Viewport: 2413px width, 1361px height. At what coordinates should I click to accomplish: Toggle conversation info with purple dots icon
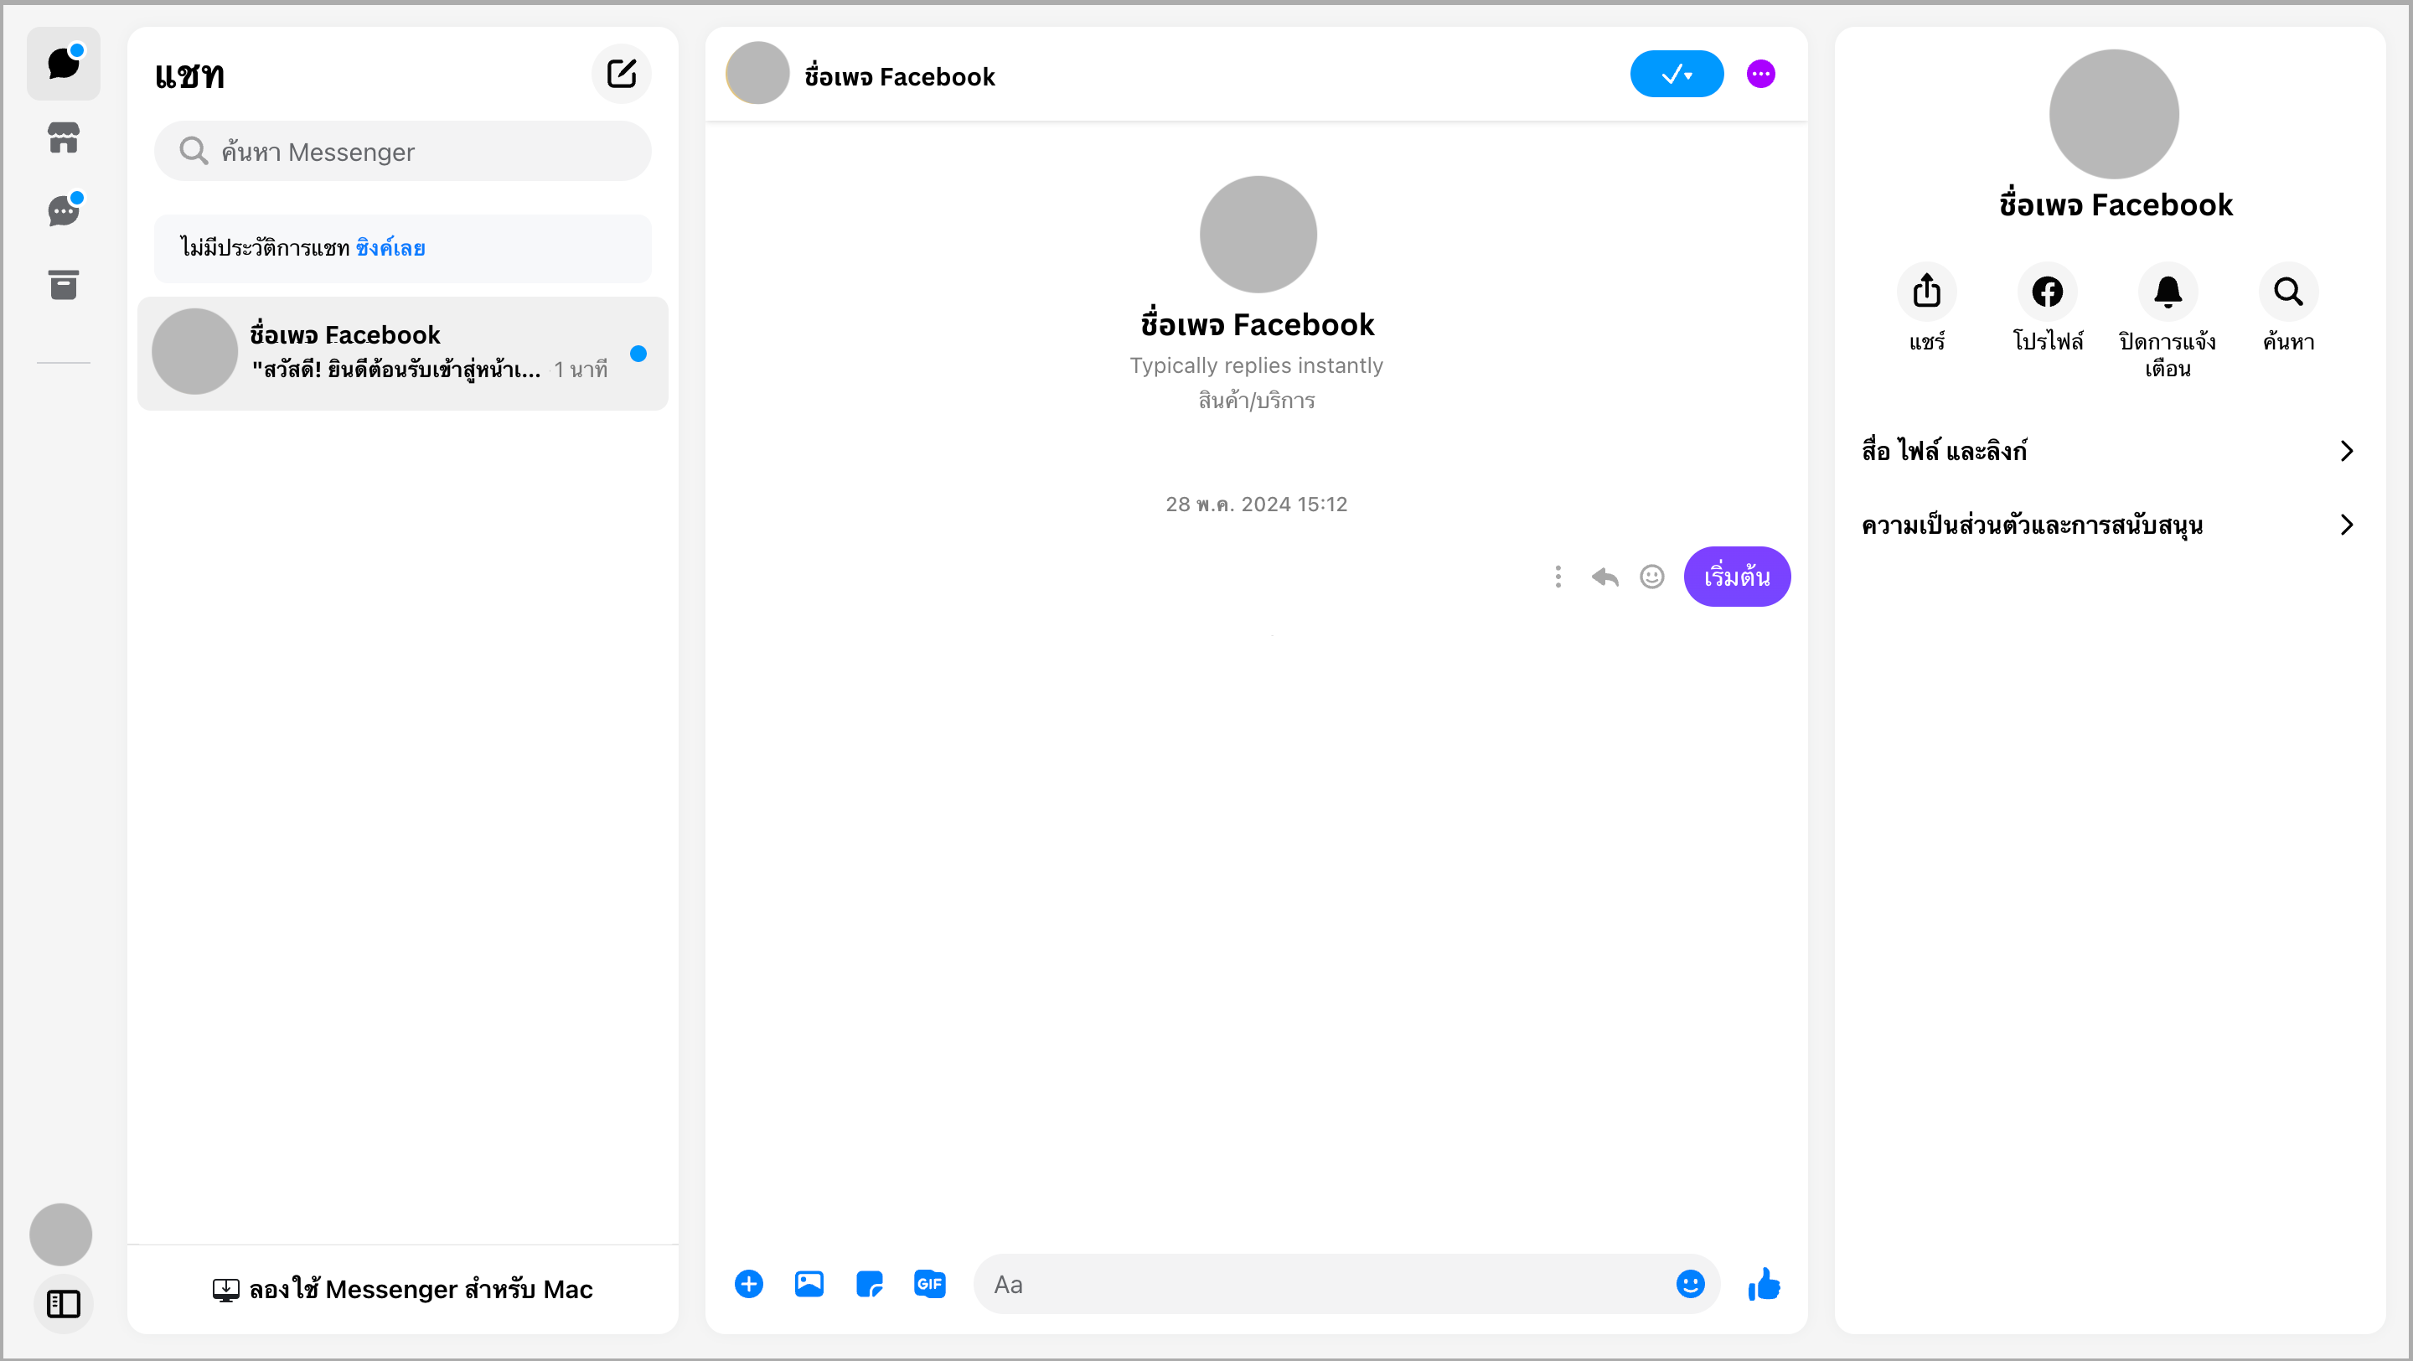pos(1761,74)
